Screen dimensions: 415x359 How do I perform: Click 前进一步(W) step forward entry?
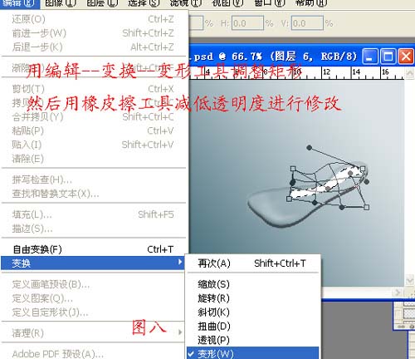[x=93, y=33]
